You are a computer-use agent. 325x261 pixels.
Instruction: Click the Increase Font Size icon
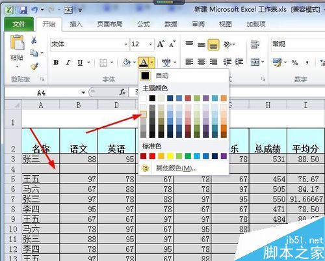[x=161, y=44]
